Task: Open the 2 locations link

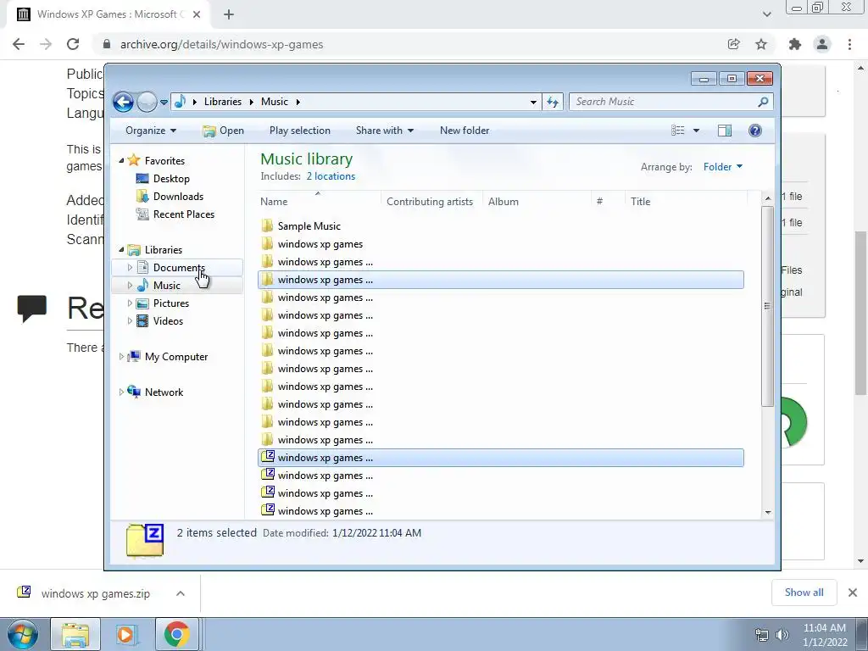Action: tap(331, 176)
